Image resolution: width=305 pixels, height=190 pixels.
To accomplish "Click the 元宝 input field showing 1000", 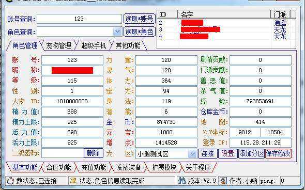I will pos(166,132).
